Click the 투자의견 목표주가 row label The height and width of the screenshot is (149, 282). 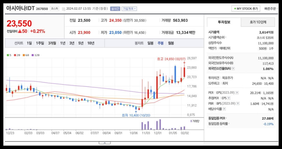tap(221, 78)
